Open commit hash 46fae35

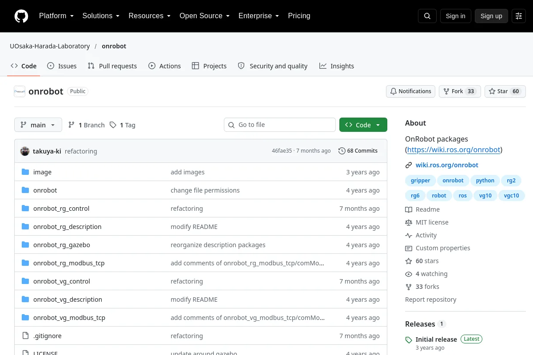tap(282, 151)
